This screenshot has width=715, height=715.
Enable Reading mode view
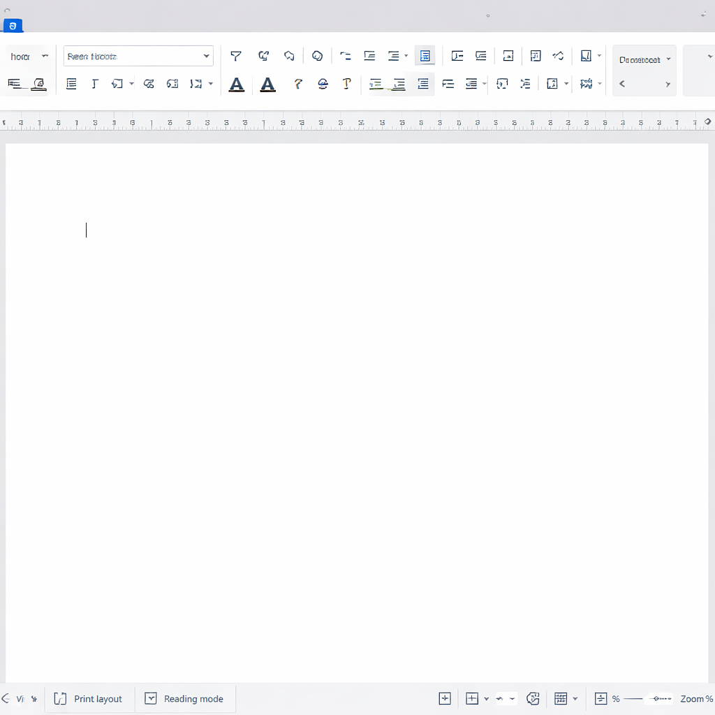[184, 698]
